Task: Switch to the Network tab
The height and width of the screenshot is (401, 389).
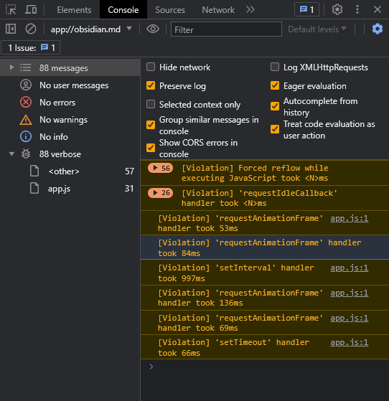Action: [218, 10]
